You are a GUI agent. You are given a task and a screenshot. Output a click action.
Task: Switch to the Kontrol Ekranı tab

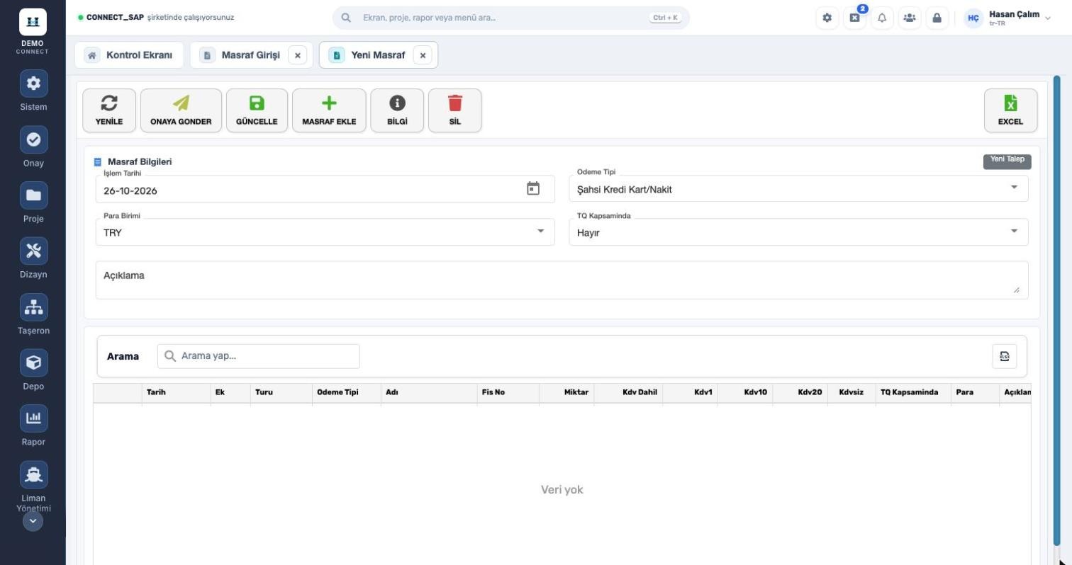pos(129,55)
